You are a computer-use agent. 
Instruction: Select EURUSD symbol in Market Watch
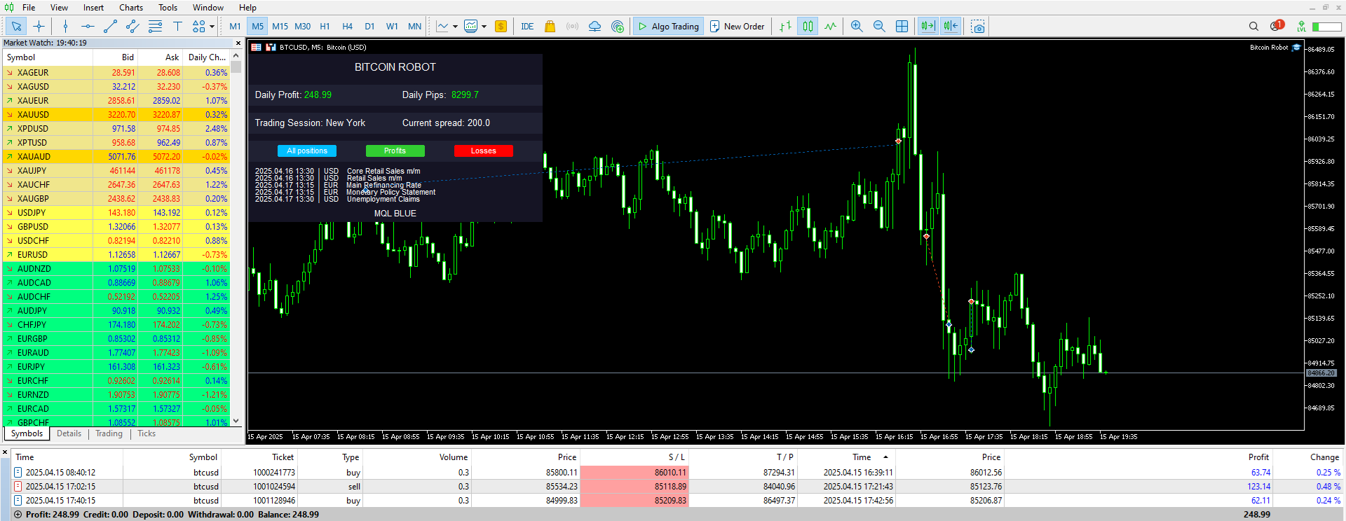tap(117, 255)
